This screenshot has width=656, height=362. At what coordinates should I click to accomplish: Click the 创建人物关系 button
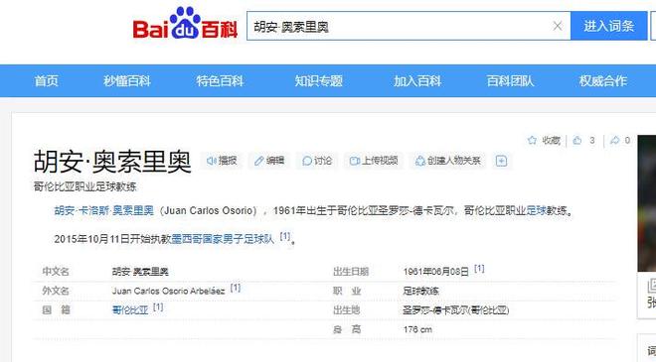tap(447, 161)
